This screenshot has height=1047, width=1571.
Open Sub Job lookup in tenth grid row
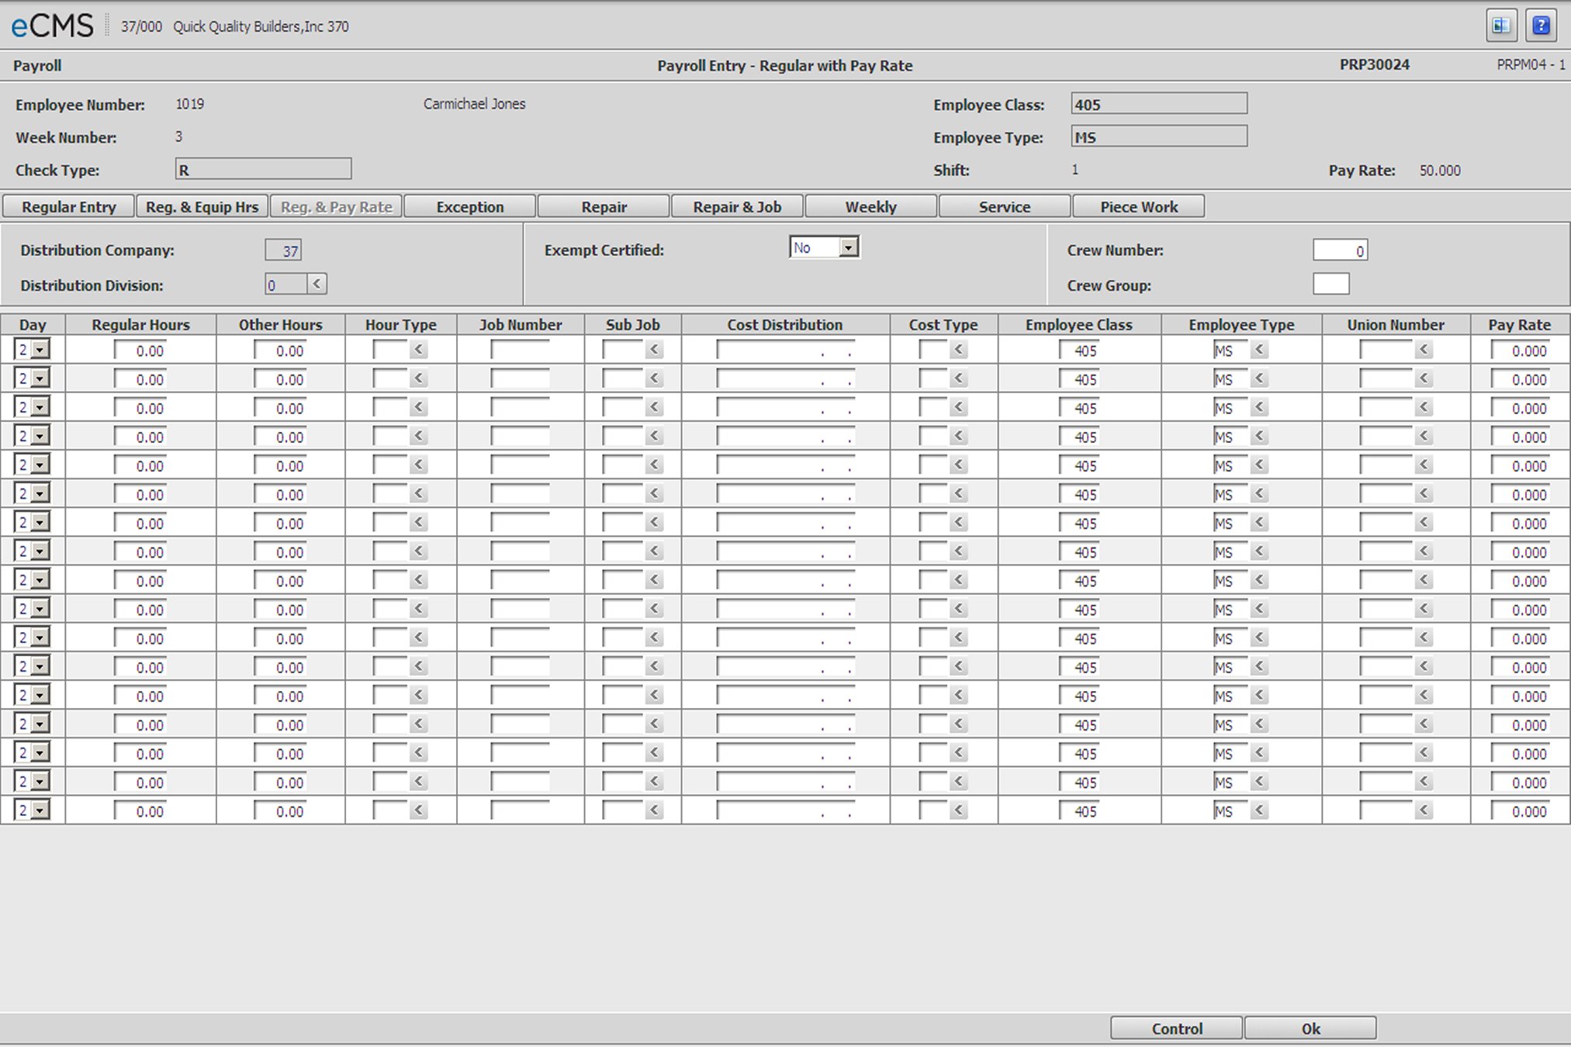point(655,609)
